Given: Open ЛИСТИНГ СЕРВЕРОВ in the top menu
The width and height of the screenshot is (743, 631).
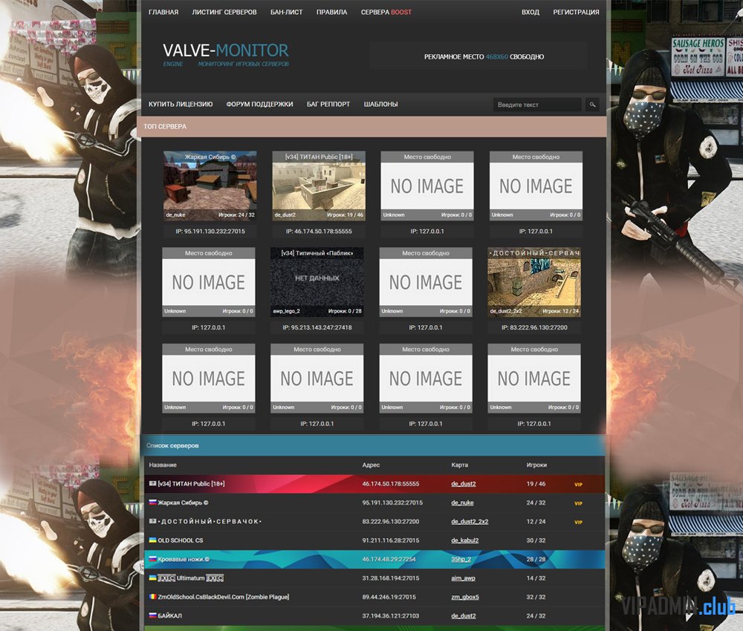Looking at the screenshot, I should click(x=224, y=13).
